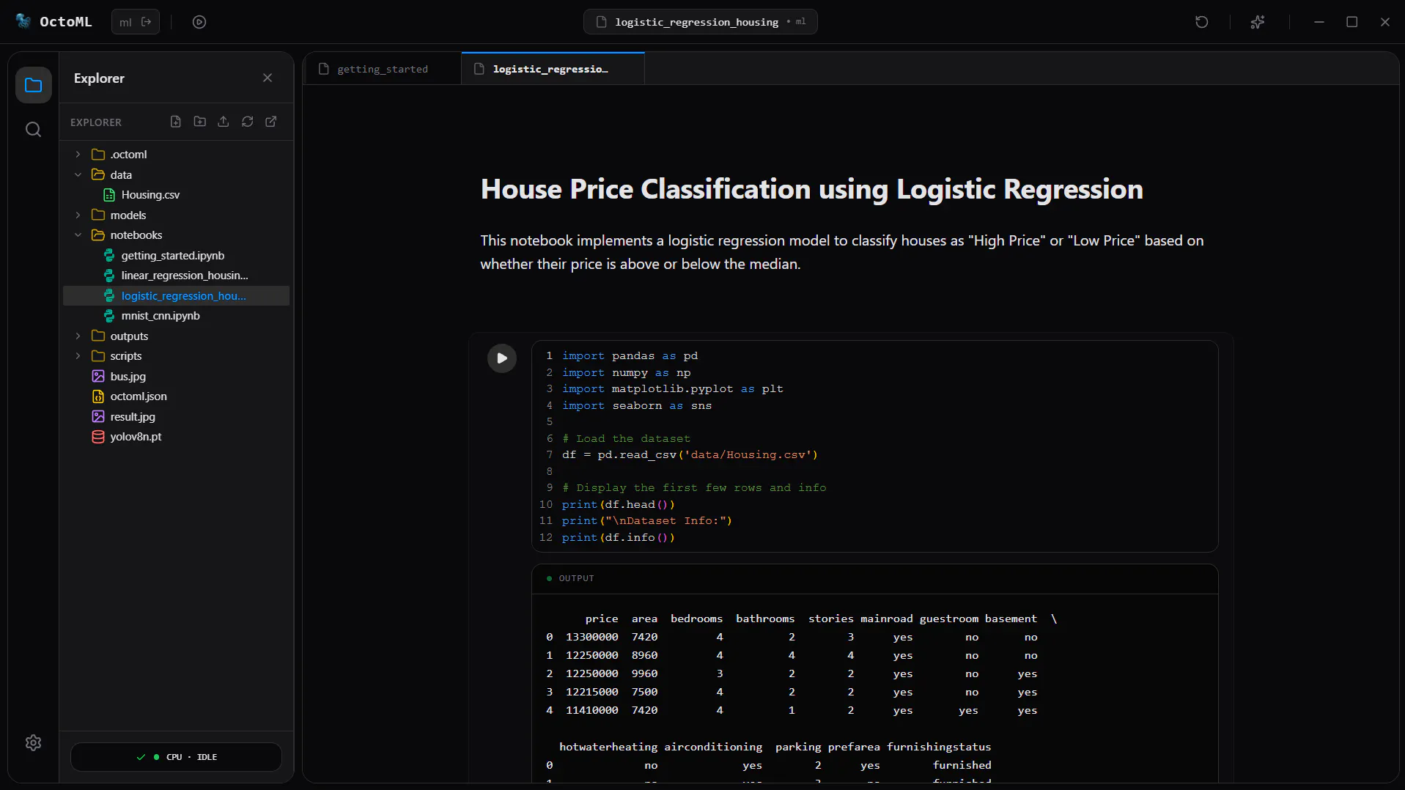
Task: Click the run-all play circle in title bar
Action: [x=199, y=22]
